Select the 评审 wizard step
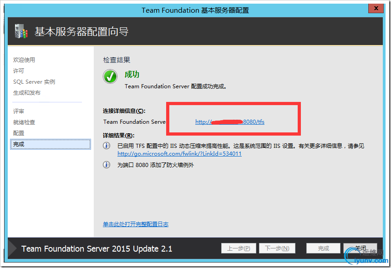Viewport: 391px width, 268px height. (19, 111)
